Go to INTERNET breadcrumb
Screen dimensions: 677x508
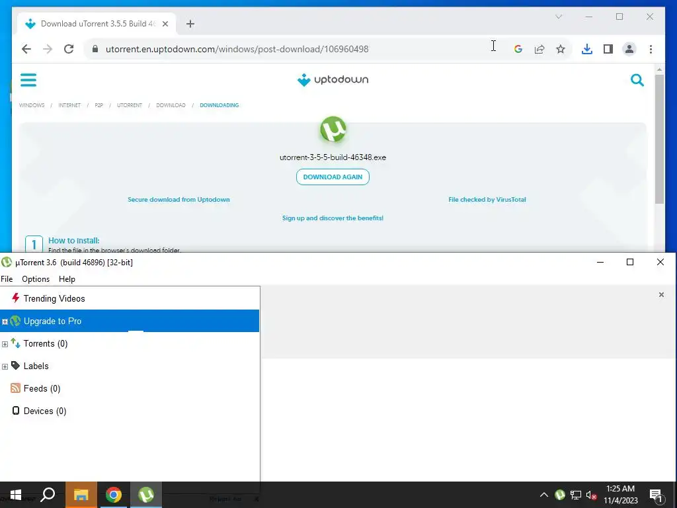click(69, 105)
